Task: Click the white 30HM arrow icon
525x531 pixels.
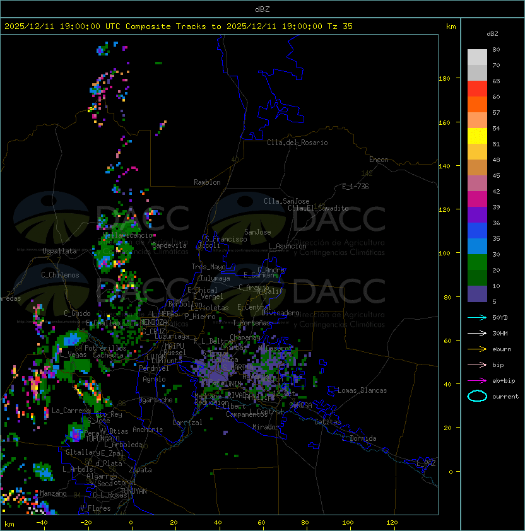Action: coord(477,334)
